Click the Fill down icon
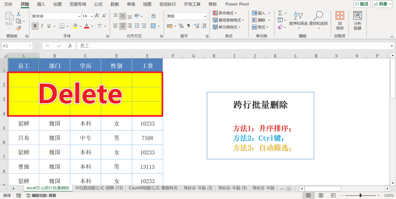396x199 pixels. tap(280, 20)
